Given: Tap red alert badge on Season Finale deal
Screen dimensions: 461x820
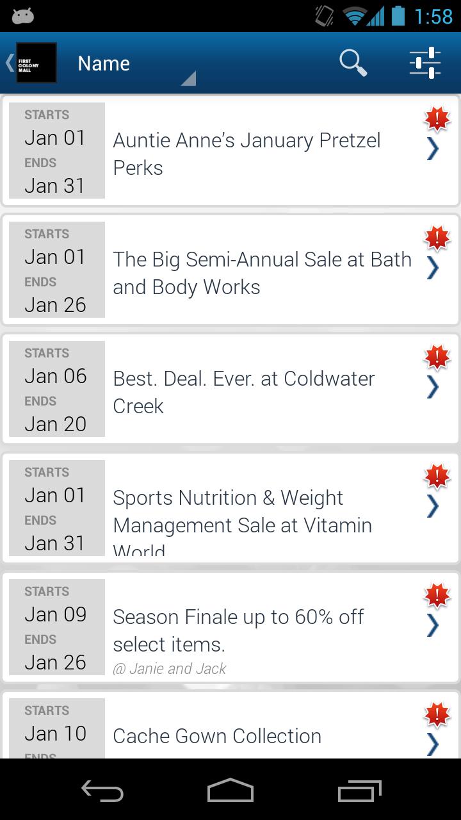Looking at the screenshot, I should pos(437,595).
